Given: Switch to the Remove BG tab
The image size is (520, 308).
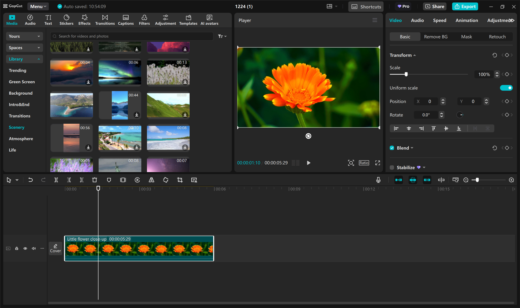Looking at the screenshot, I should pyautogui.click(x=436, y=37).
